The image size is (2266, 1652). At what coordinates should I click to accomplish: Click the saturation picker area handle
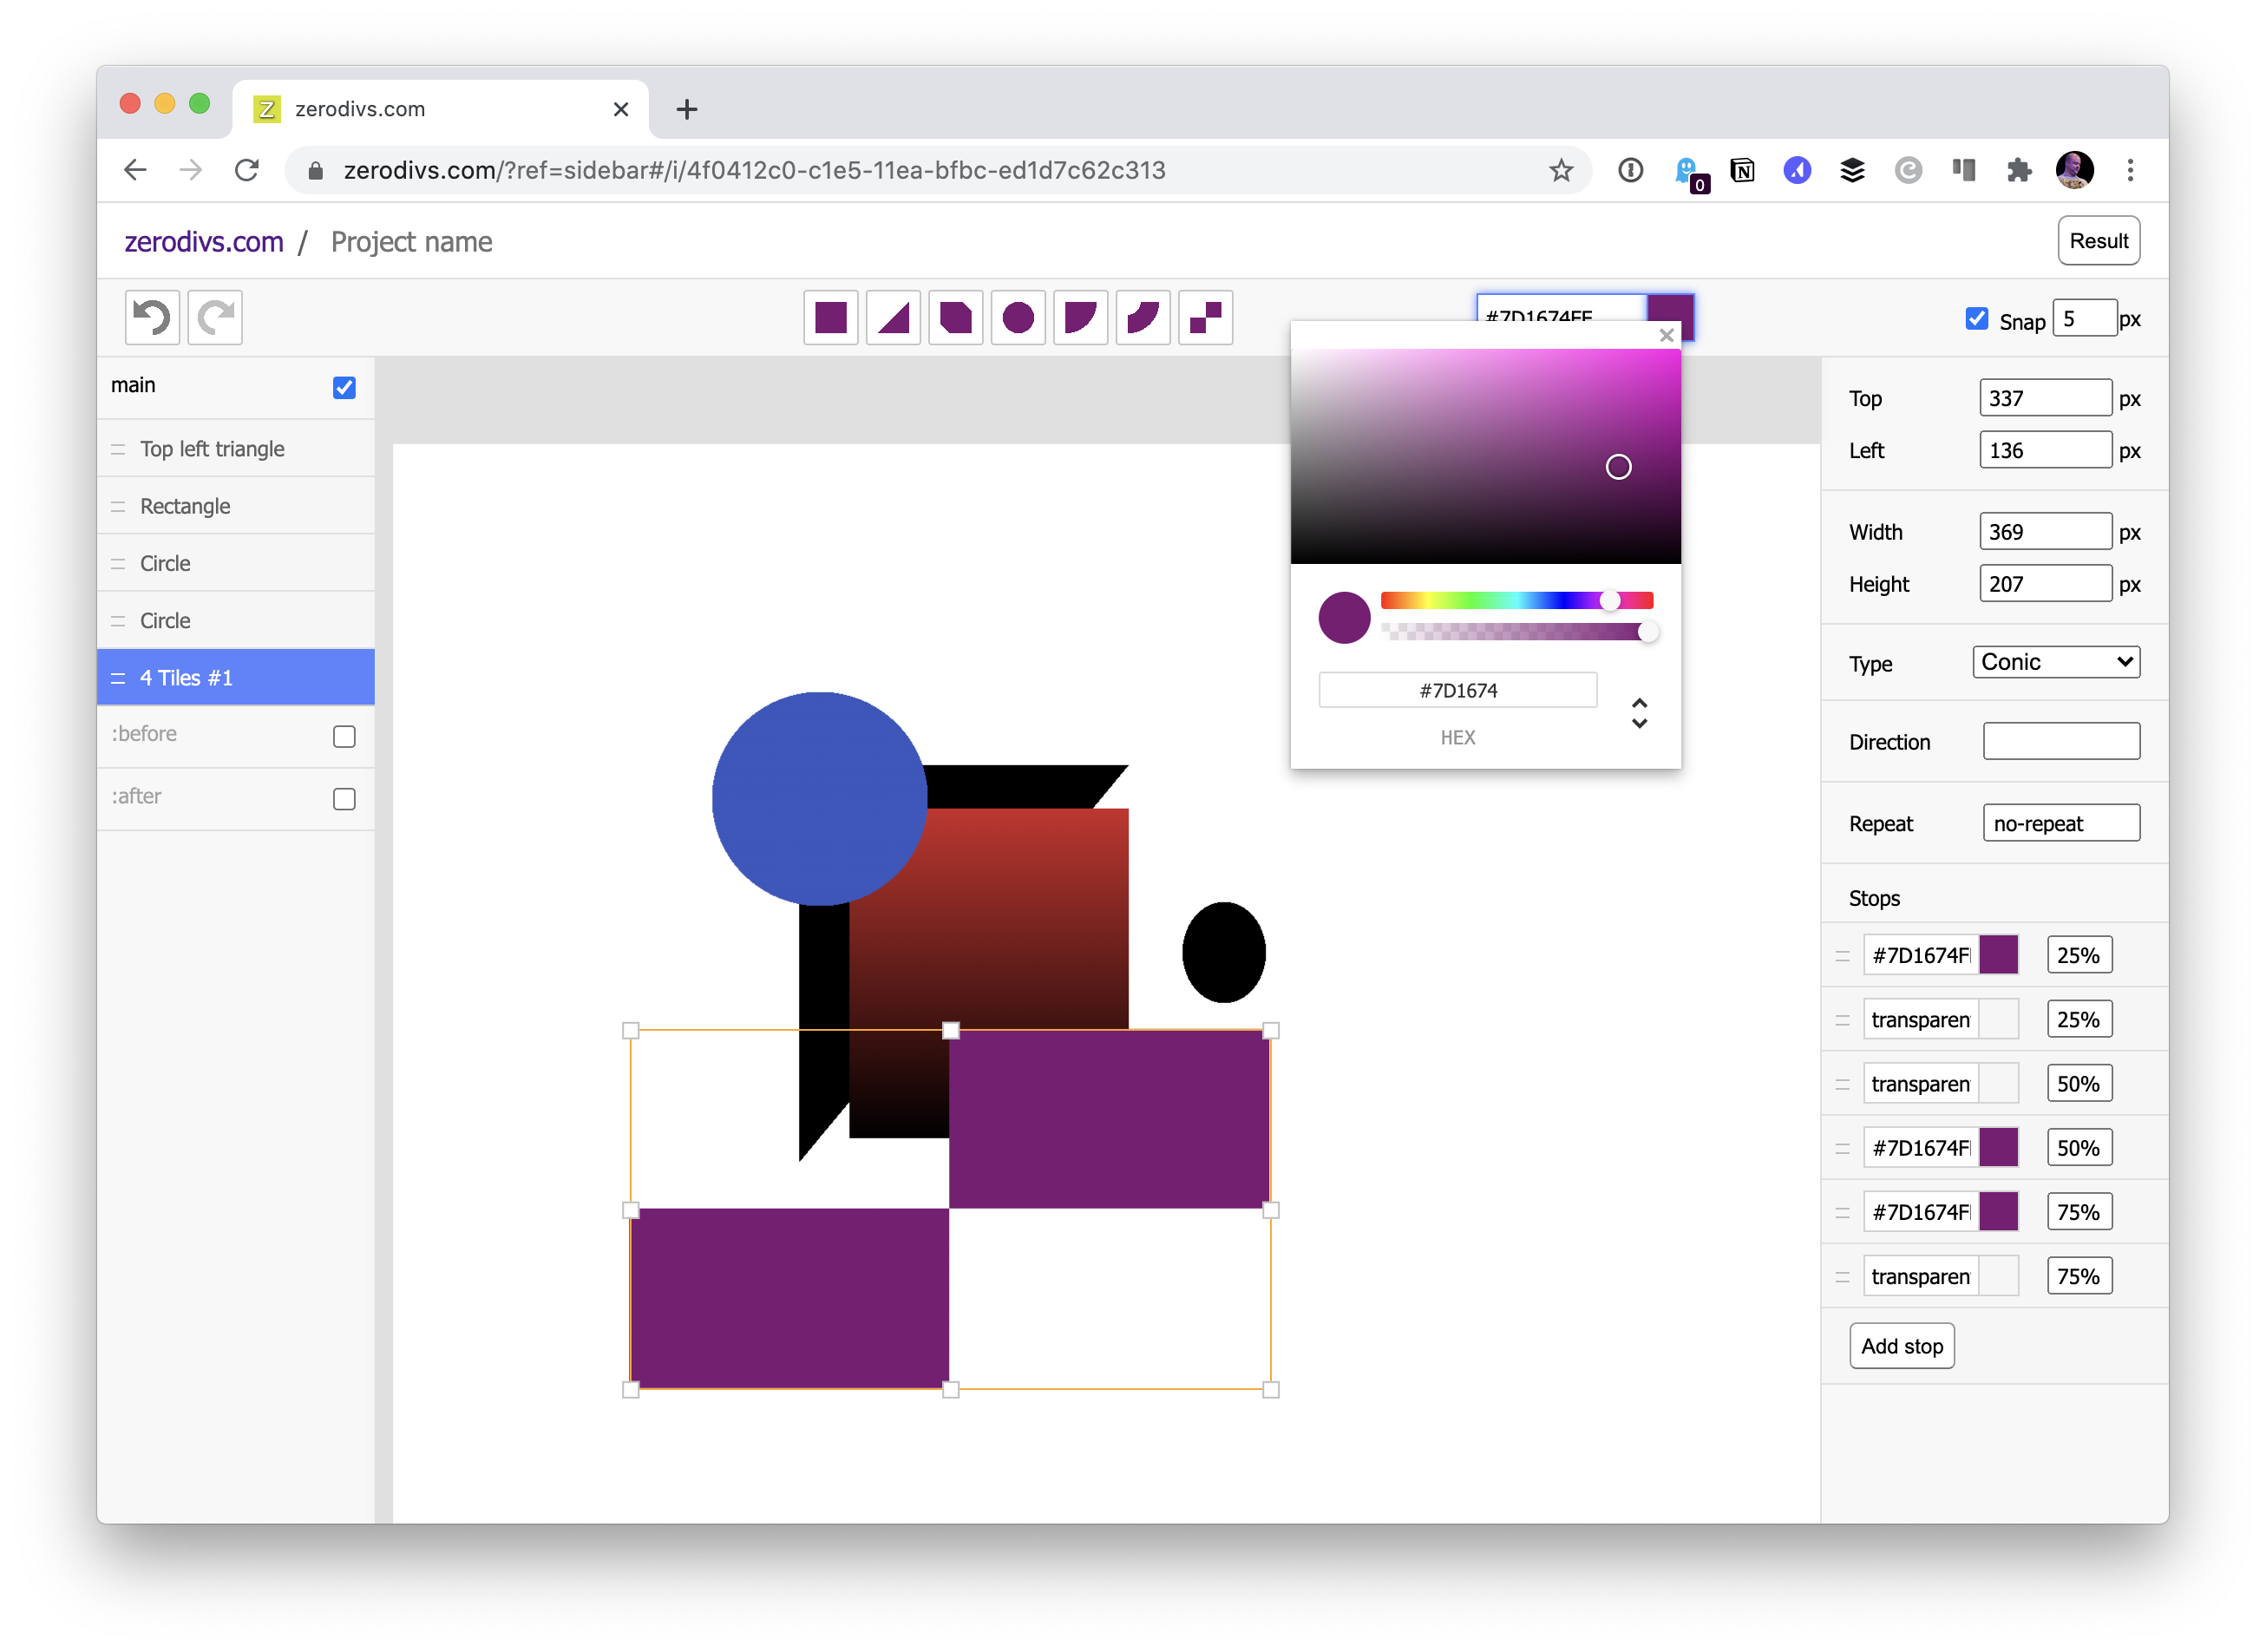1618,467
